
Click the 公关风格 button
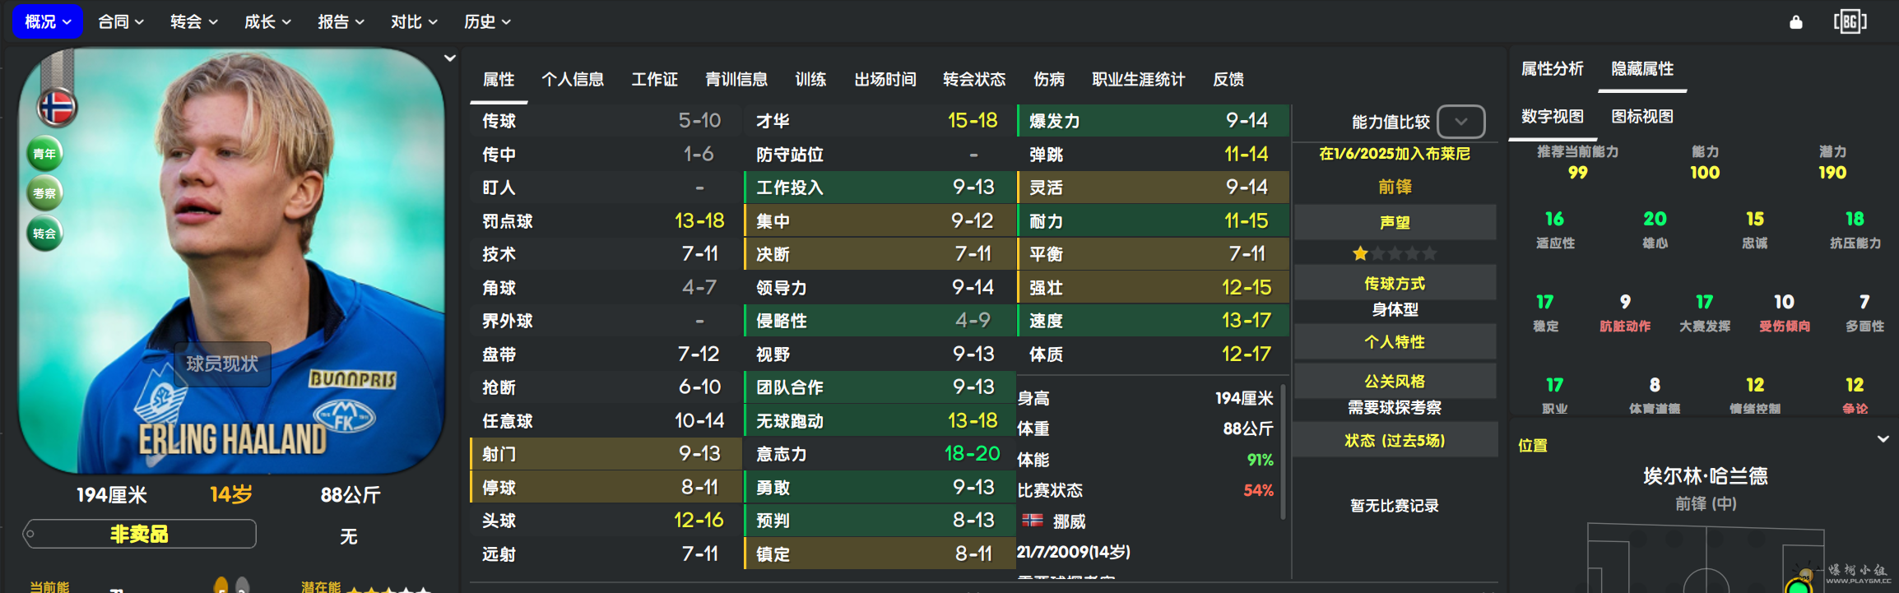point(1395,382)
